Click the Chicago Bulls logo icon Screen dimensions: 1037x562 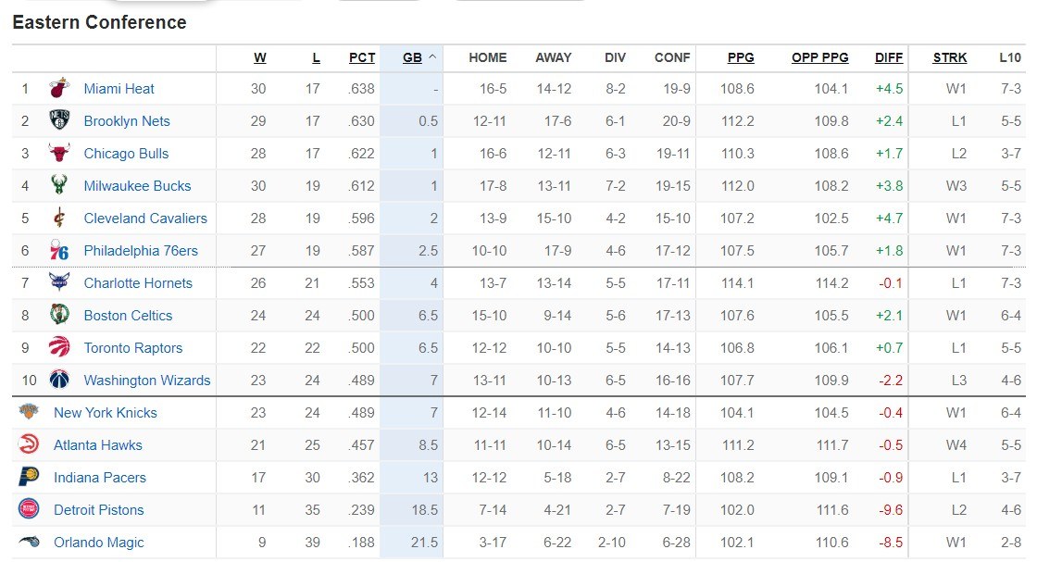click(59, 154)
